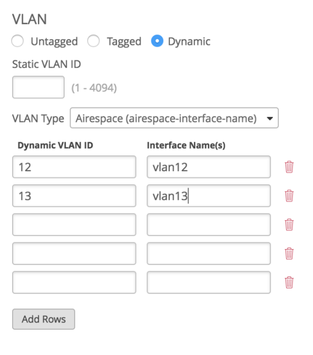
Task: Delete the vlan13 row with trash icon
Action: [289, 196]
